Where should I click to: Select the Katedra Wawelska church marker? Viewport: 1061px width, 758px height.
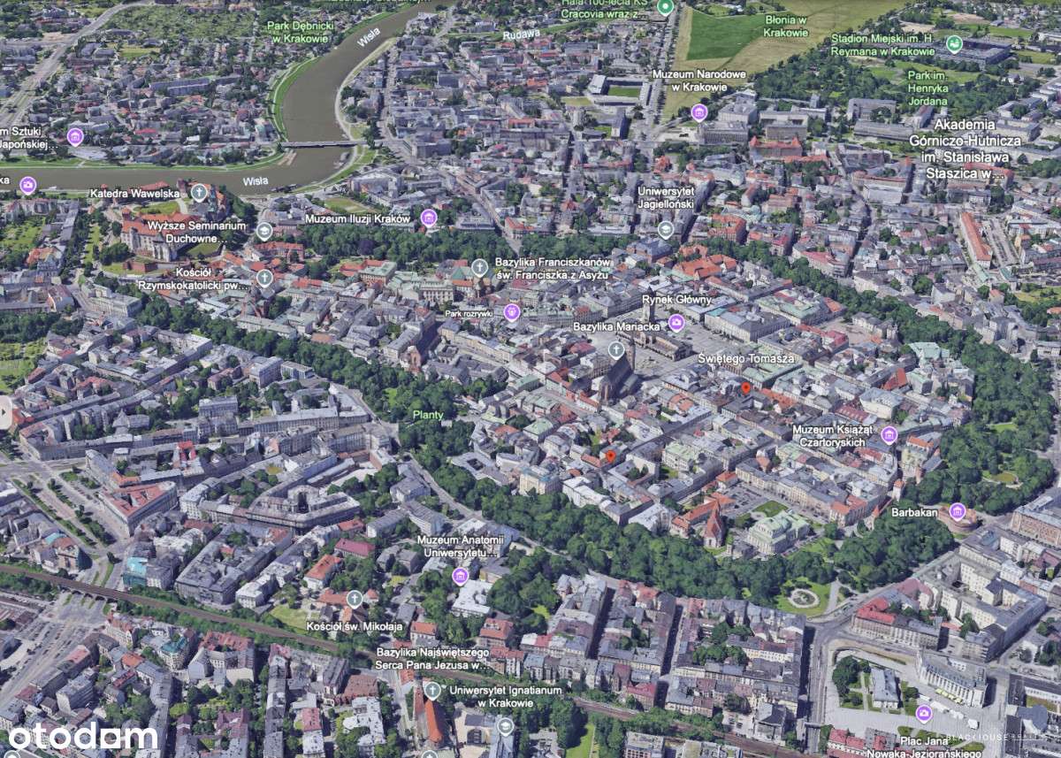(200, 192)
